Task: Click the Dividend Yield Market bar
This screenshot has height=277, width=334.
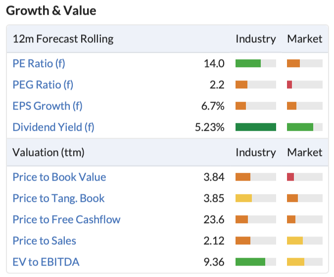Action: click(x=305, y=127)
